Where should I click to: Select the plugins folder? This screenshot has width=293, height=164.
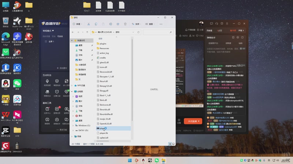[x=103, y=43]
